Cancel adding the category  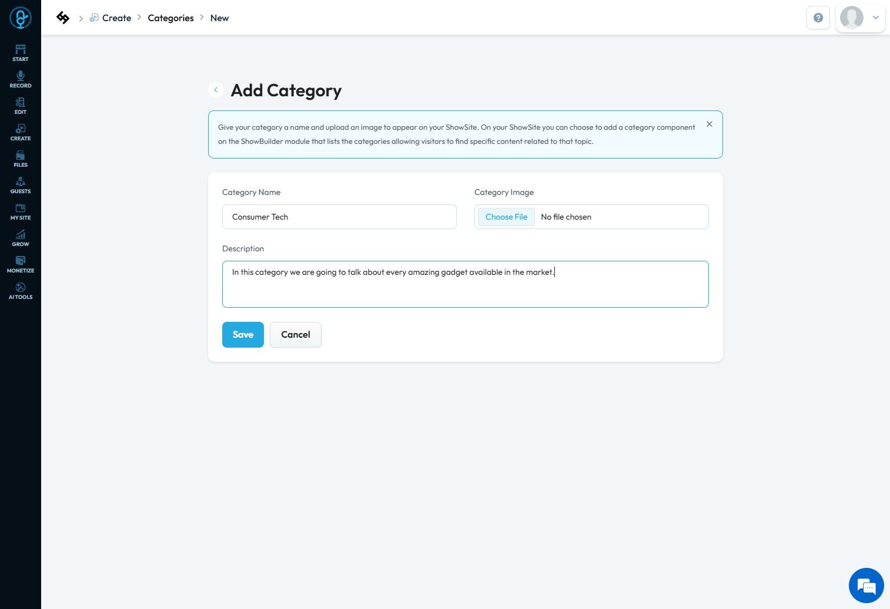pyautogui.click(x=295, y=335)
